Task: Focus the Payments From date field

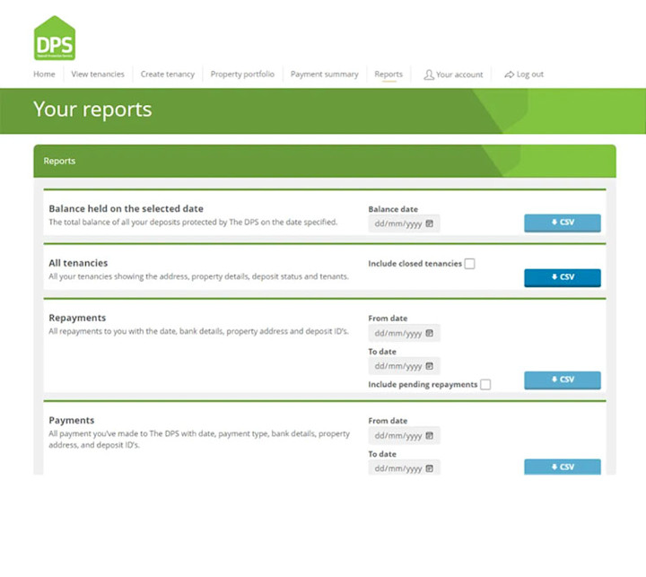Action: tap(404, 435)
